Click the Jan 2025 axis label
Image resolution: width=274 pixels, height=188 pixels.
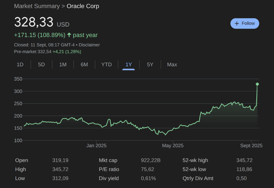tap(96, 146)
